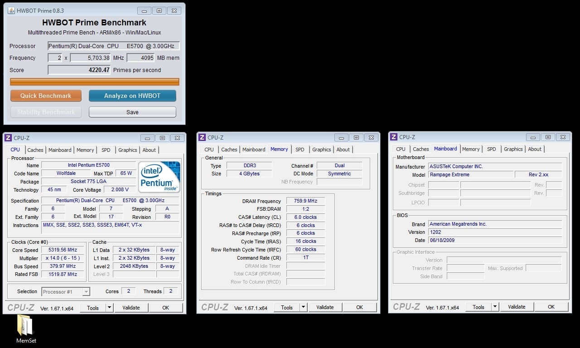This screenshot has height=348, width=580.
Task: Select the Level 2 cache 2048 KBytes value
Action: (x=134, y=266)
